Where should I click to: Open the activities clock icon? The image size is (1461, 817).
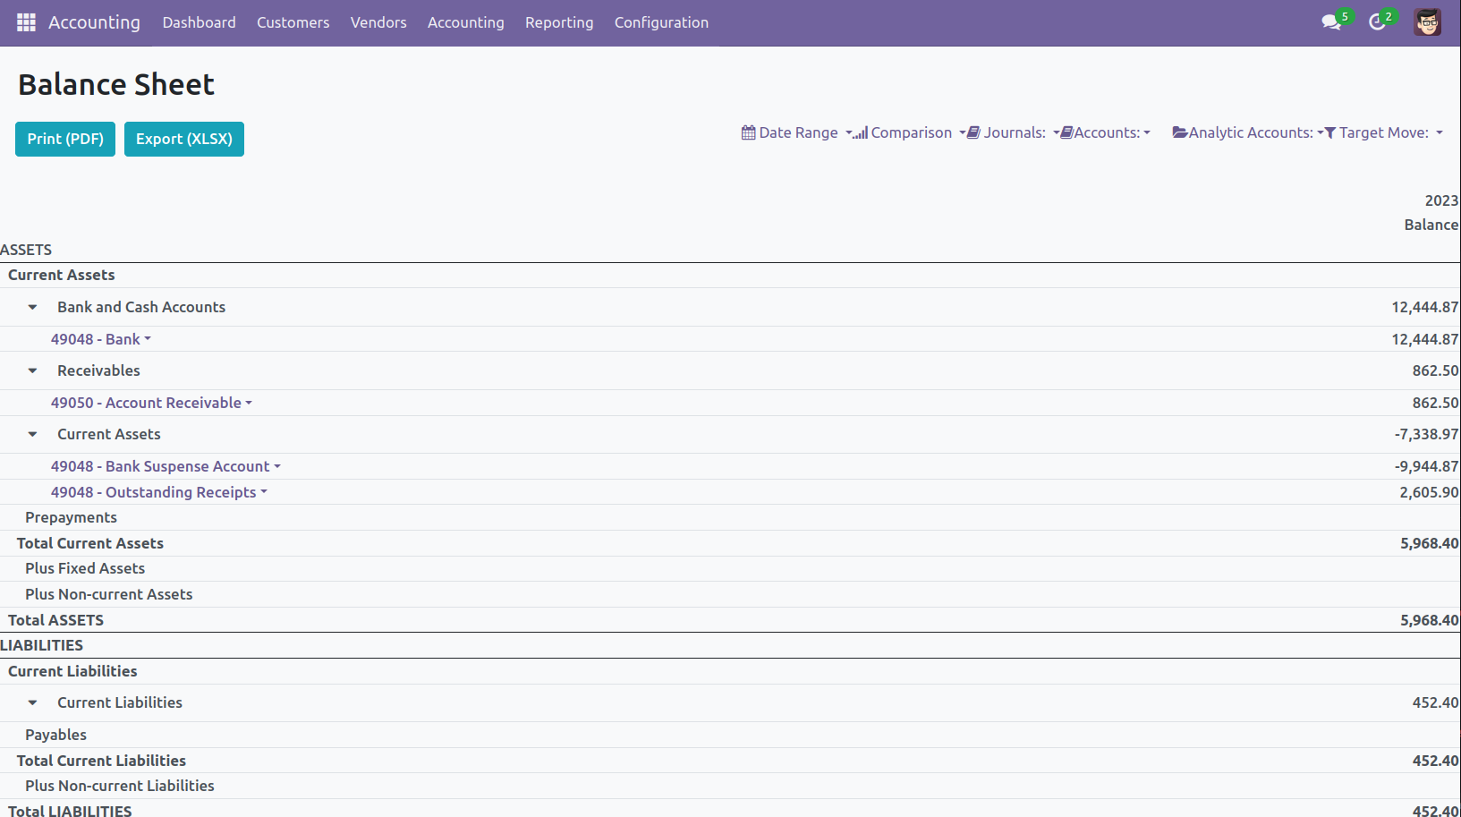(x=1377, y=22)
